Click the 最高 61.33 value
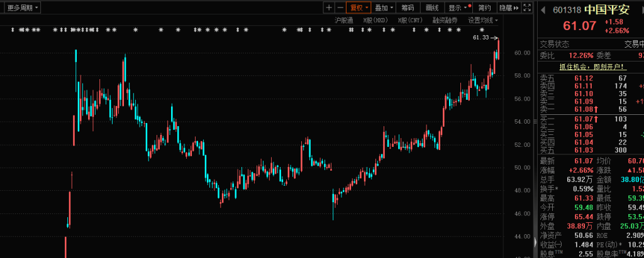644x258 pixels. click(584, 198)
